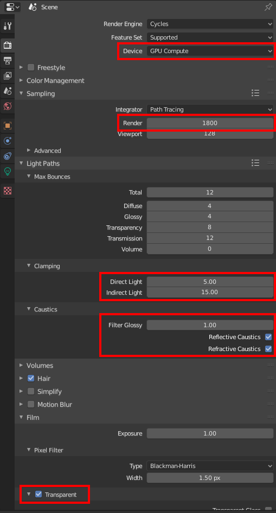Click Direct Light clamp field
This screenshot has width=276, height=513.
(x=210, y=282)
